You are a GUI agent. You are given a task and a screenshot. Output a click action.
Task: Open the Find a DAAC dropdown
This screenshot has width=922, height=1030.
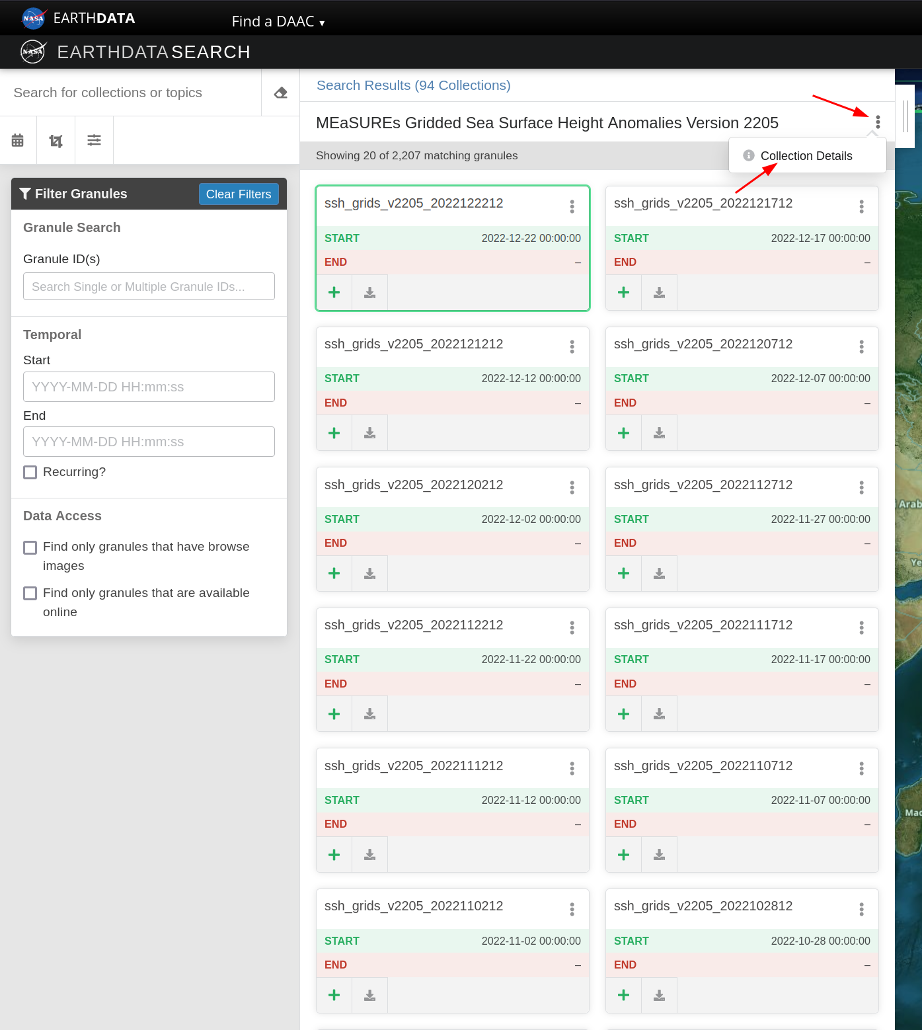[278, 21]
